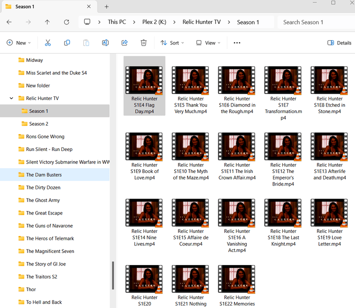Expand chevron after This PC breadcrumb
Image resolution: width=355 pixels, height=308 pixels.
coord(134,22)
